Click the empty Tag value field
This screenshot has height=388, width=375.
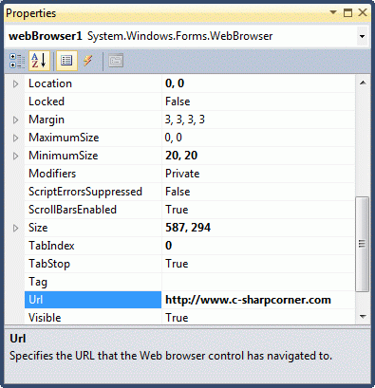tap(258, 282)
